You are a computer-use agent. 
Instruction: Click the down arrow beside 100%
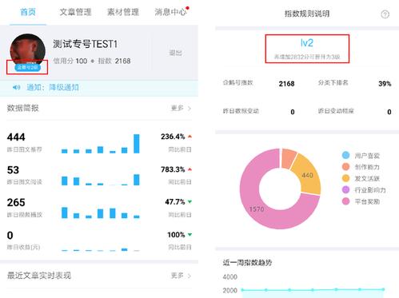[190, 235]
